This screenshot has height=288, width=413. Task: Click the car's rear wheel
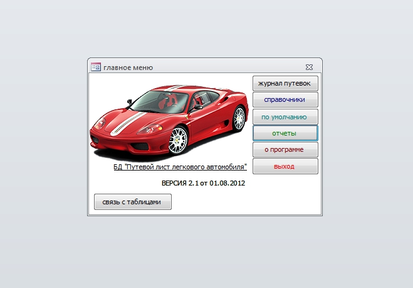[238, 118]
